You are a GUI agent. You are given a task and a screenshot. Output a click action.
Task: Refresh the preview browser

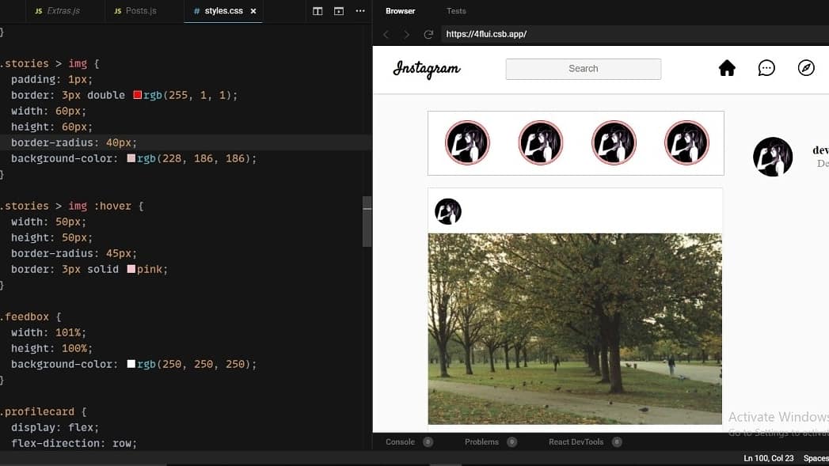coord(428,34)
